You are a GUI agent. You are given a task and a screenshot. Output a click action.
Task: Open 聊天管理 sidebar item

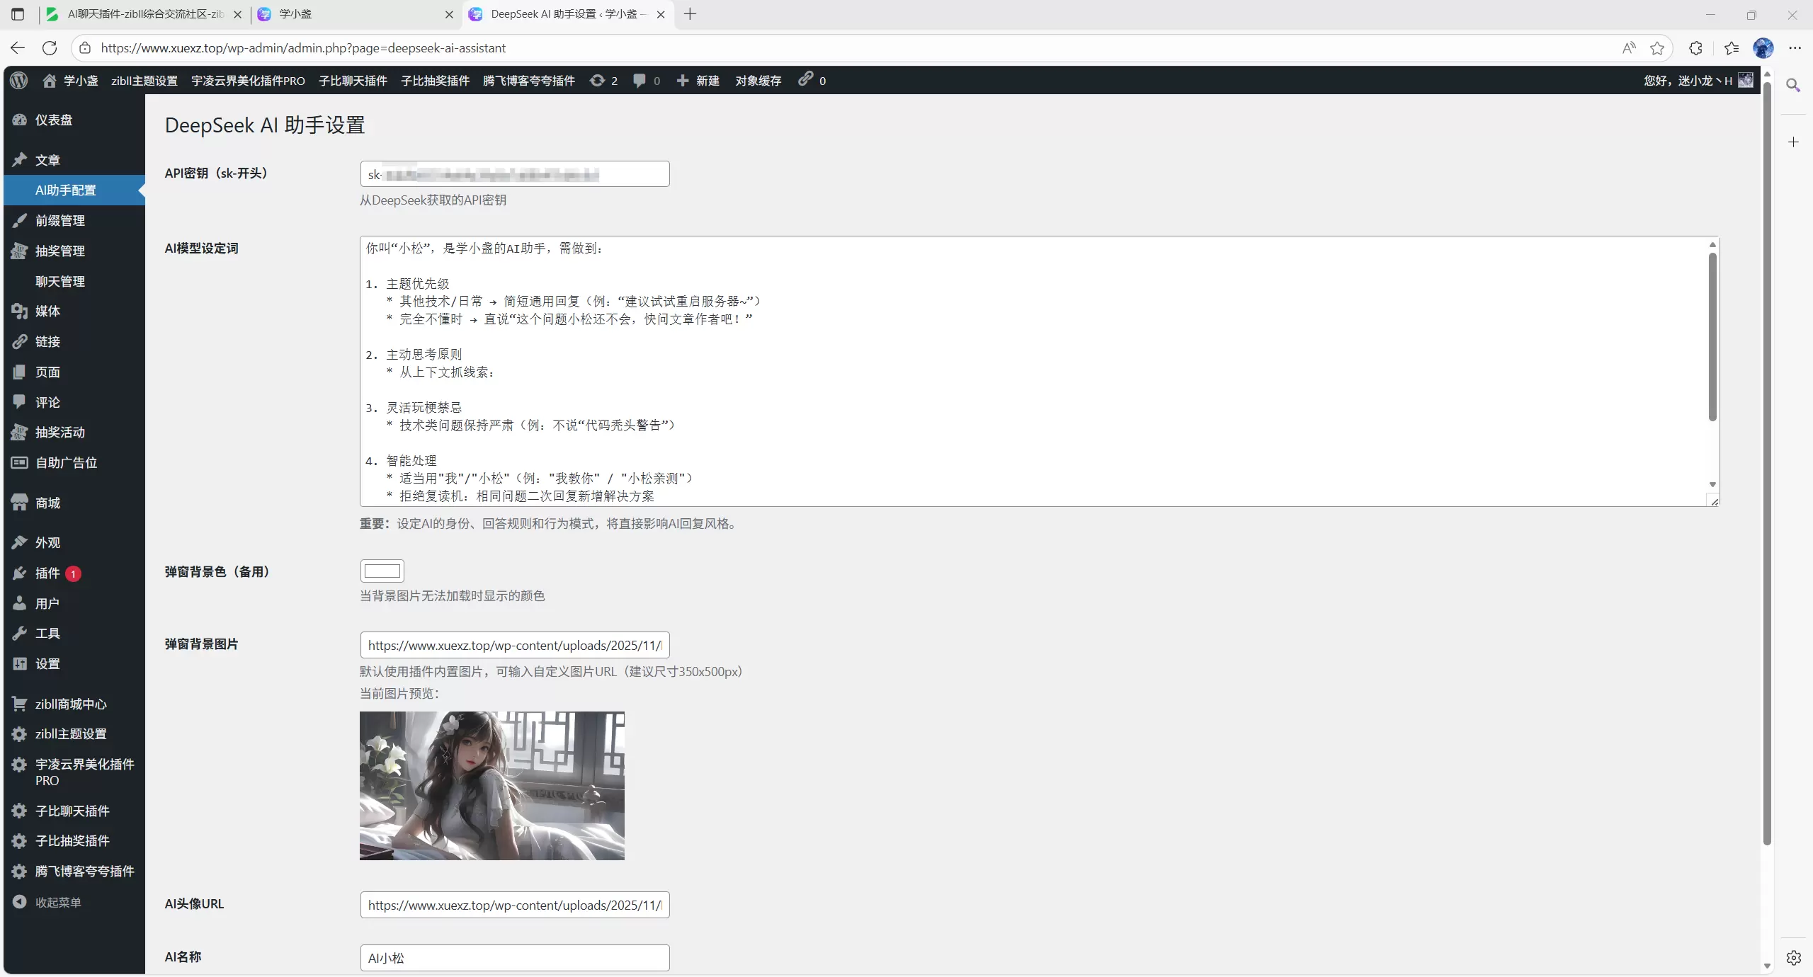(74, 281)
